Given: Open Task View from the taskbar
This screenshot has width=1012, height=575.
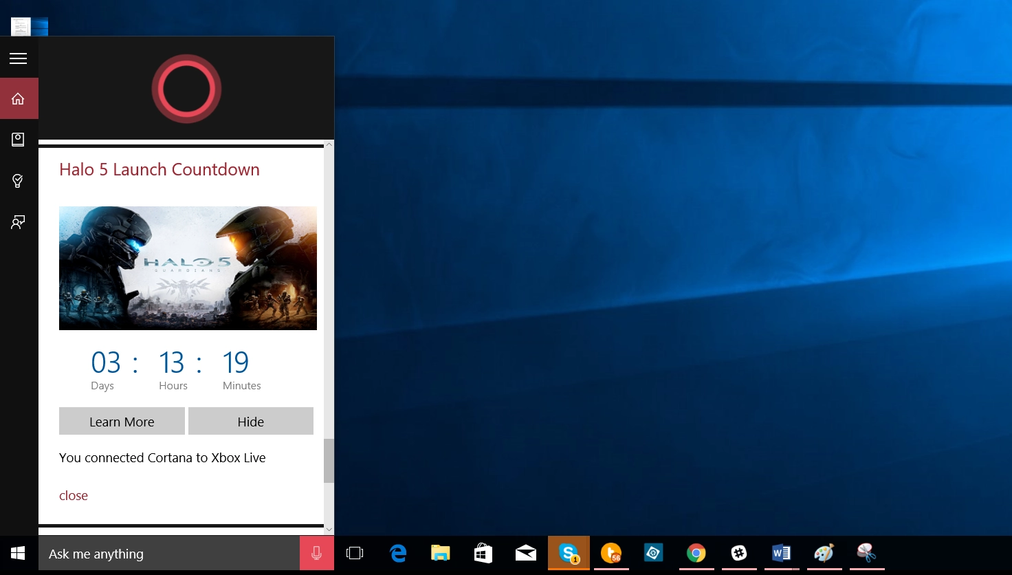Looking at the screenshot, I should click(x=355, y=553).
